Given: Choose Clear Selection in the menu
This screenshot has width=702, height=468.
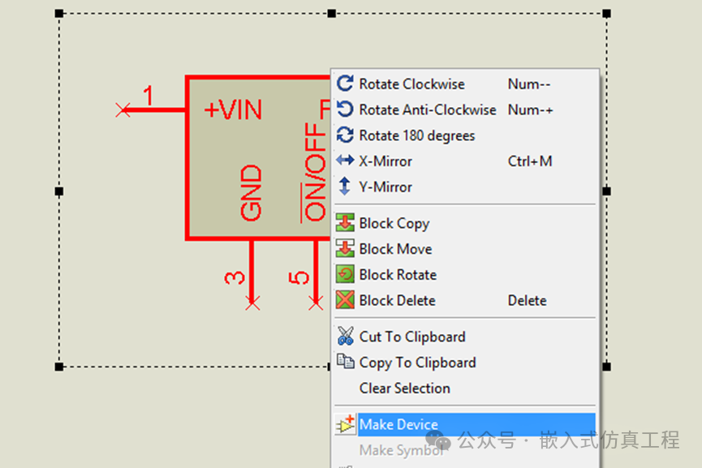Looking at the screenshot, I should pos(404,389).
